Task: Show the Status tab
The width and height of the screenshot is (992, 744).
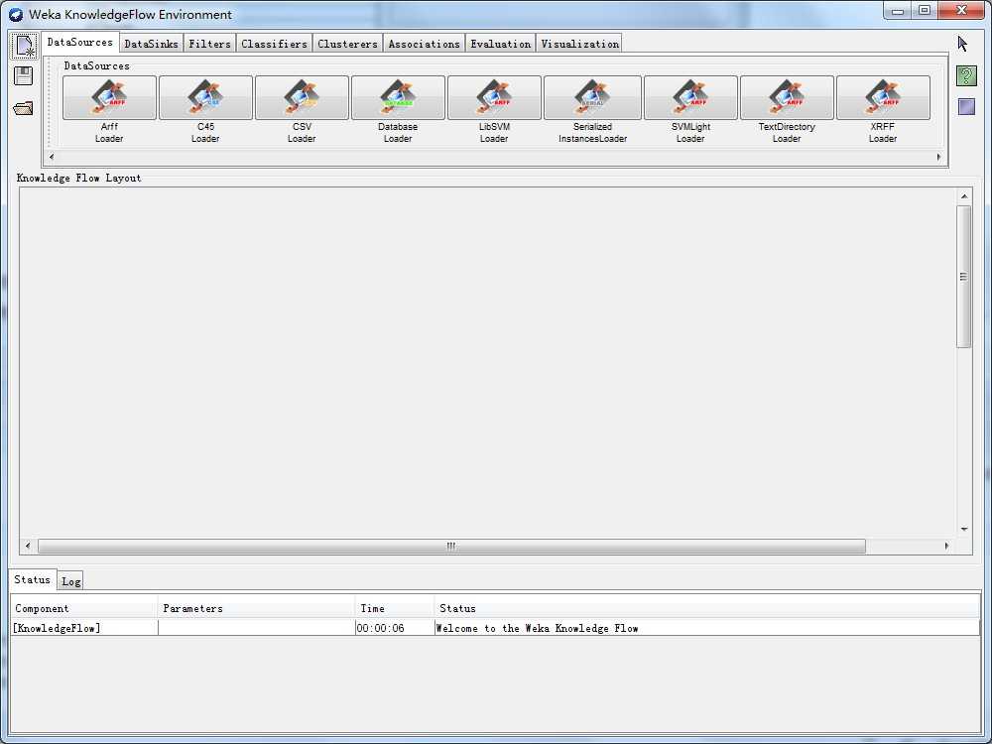Action: click(33, 579)
